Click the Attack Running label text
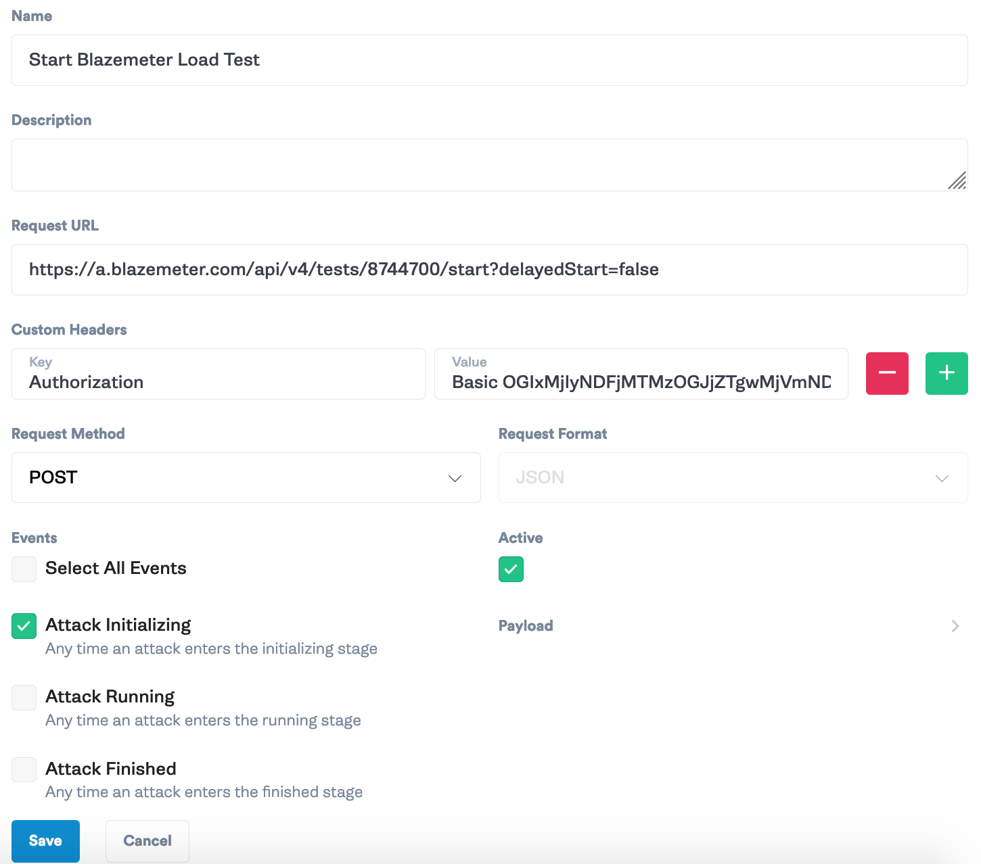This screenshot has width=981, height=864. pyautogui.click(x=110, y=697)
